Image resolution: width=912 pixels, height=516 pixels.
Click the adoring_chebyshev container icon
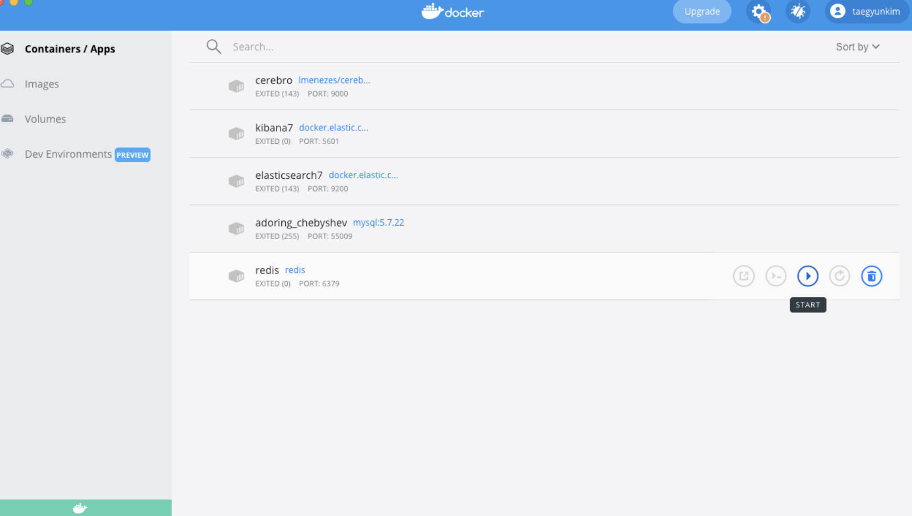[236, 228]
